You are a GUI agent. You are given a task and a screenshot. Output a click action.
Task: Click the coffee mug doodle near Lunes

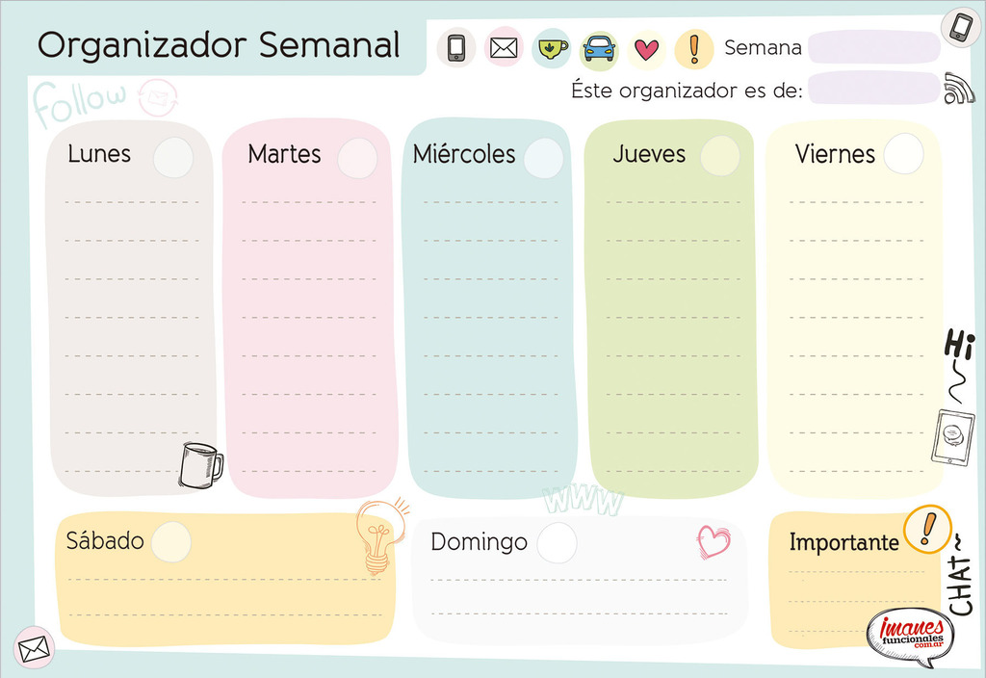click(x=200, y=465)
